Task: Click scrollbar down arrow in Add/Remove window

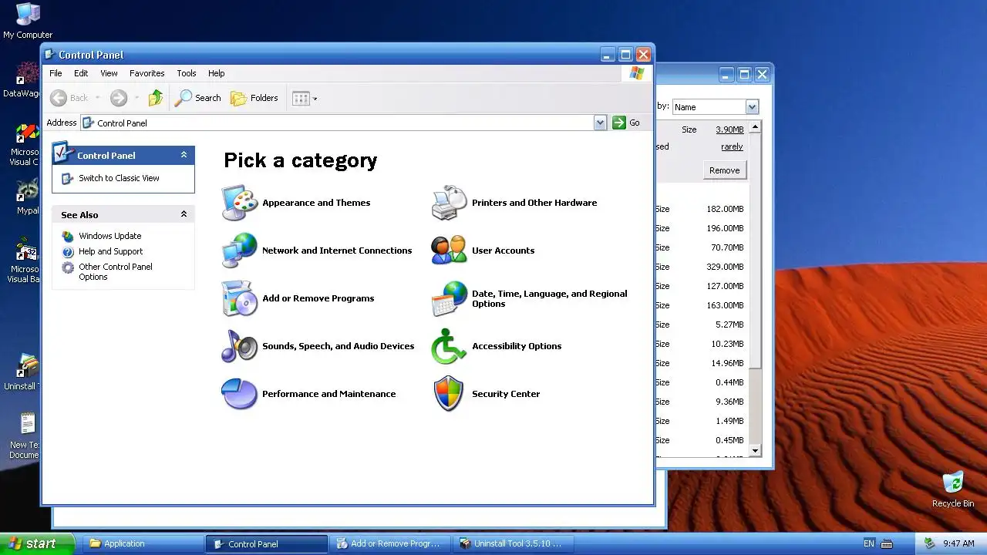Action: [755, 450]
